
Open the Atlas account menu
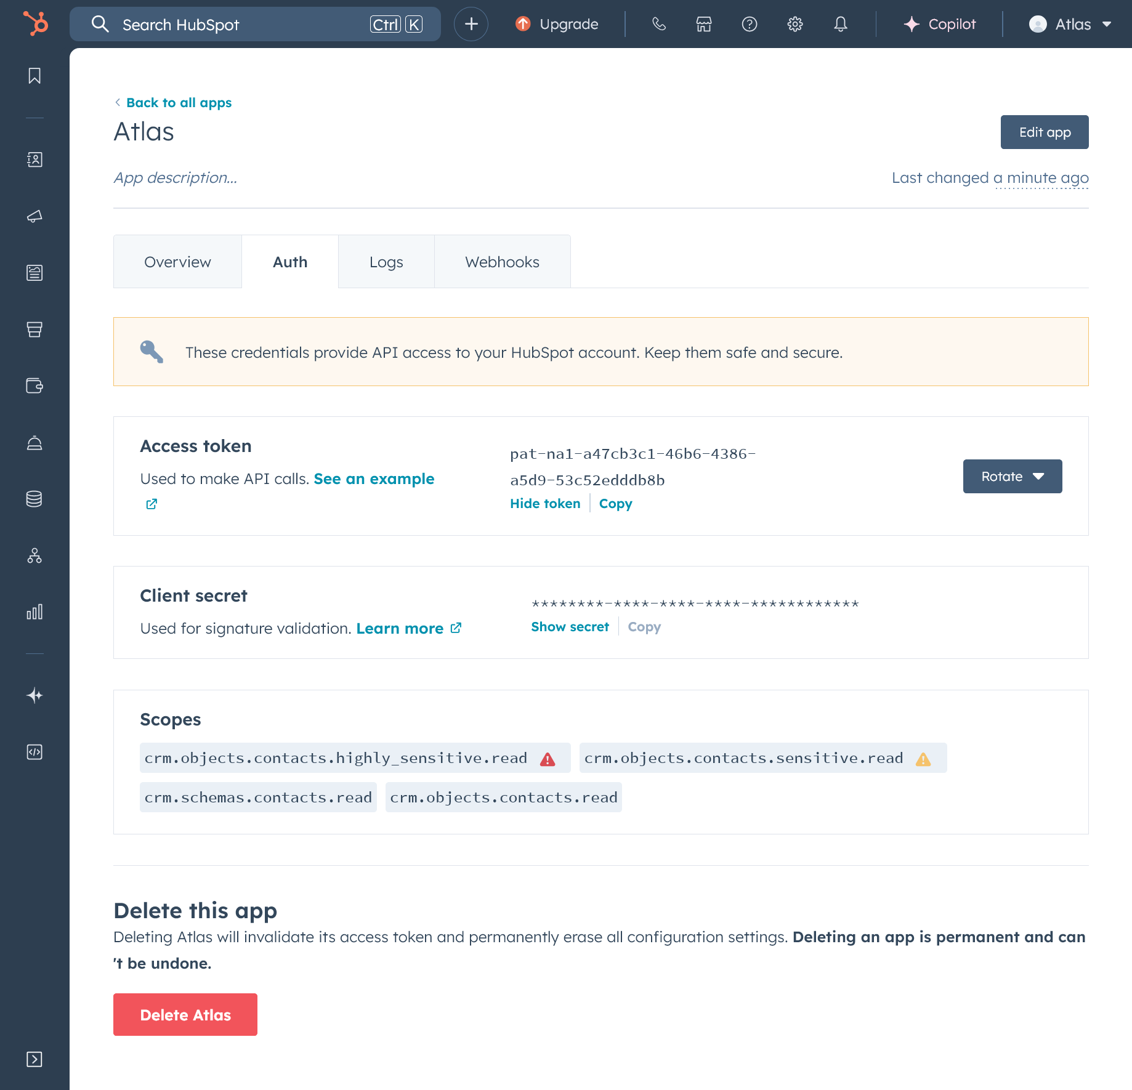tap(1070, 24)
